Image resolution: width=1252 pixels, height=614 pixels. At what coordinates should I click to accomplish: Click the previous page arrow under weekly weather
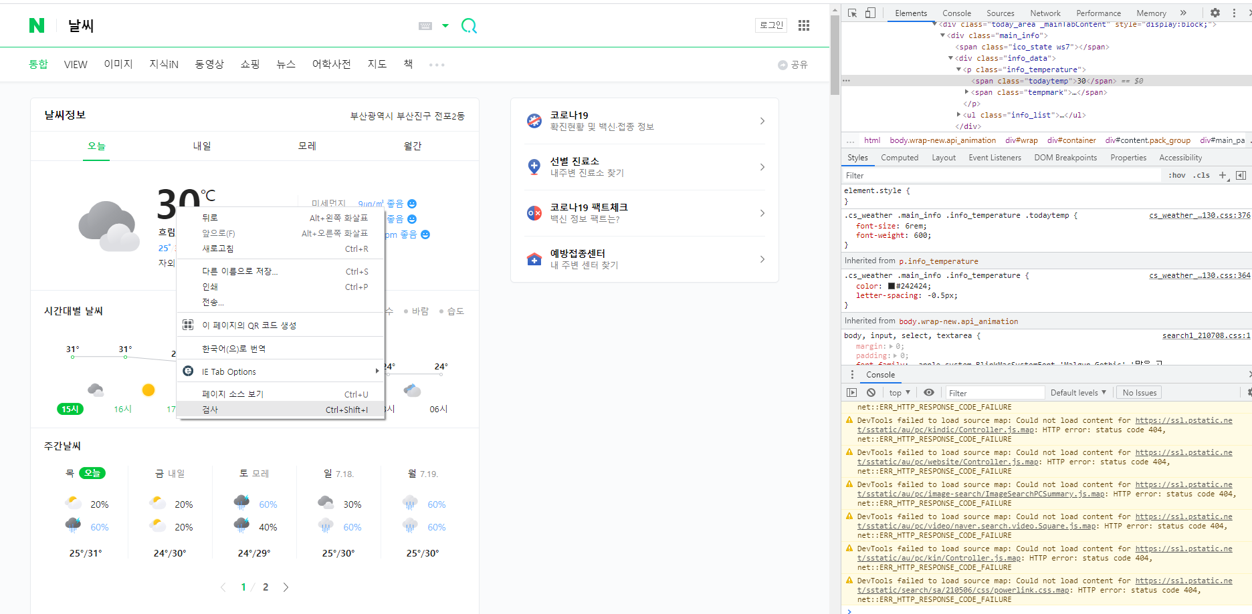point(223,587)
